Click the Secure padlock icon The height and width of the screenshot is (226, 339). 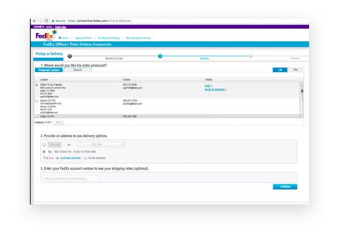point(53,21)
